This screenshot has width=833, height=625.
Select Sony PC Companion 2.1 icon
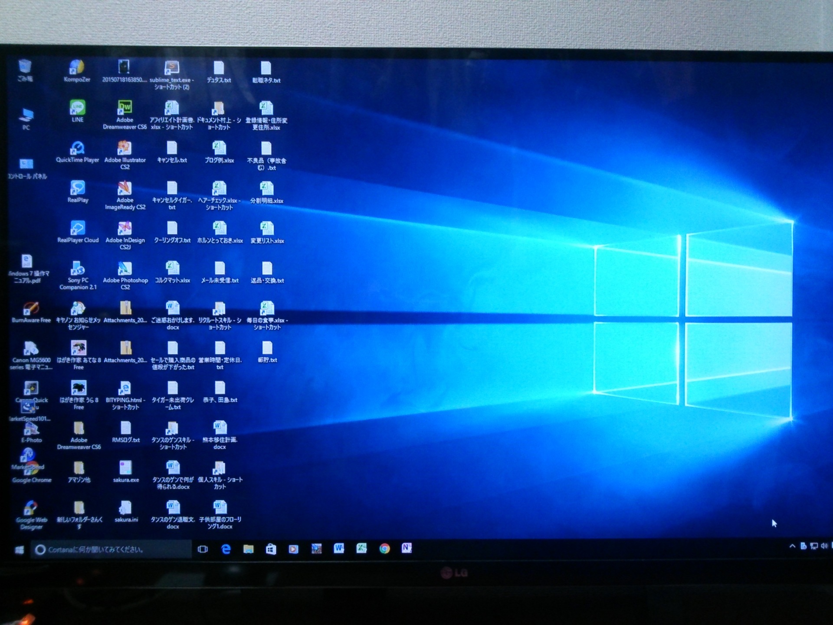[78, 275]
